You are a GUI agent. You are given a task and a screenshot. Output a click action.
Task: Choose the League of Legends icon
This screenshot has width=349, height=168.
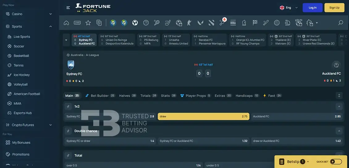coord(288,23)
